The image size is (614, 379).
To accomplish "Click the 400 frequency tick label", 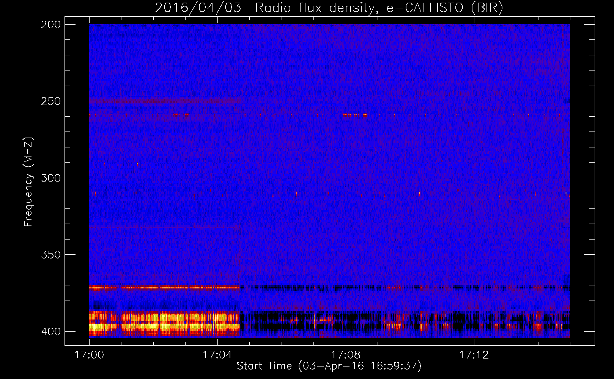I will click(51, 332).
